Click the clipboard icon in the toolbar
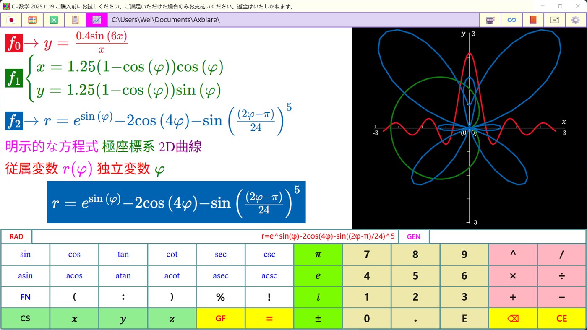Image resolution: width=587 pixels, height=330 pixels. tap(75, 20)
